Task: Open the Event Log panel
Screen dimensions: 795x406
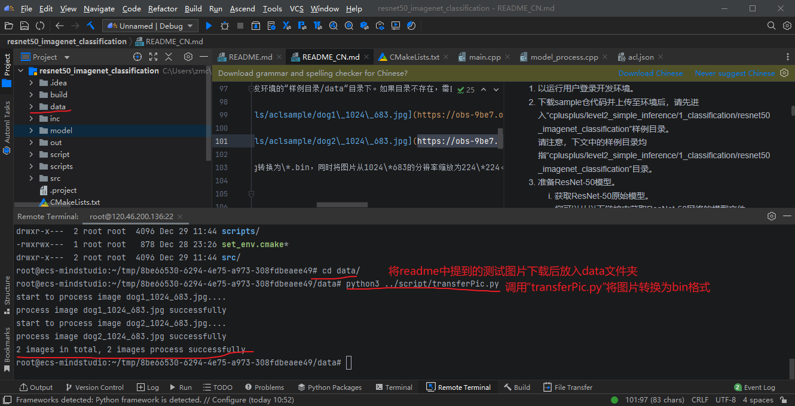Action: tap(754, 387)
